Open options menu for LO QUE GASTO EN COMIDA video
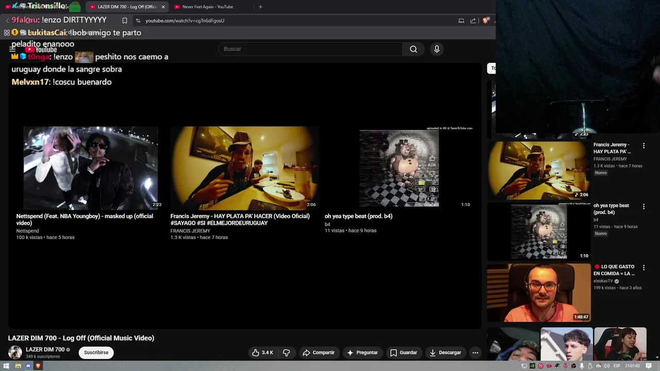The image size is (660, 371). tap(643, 267)
